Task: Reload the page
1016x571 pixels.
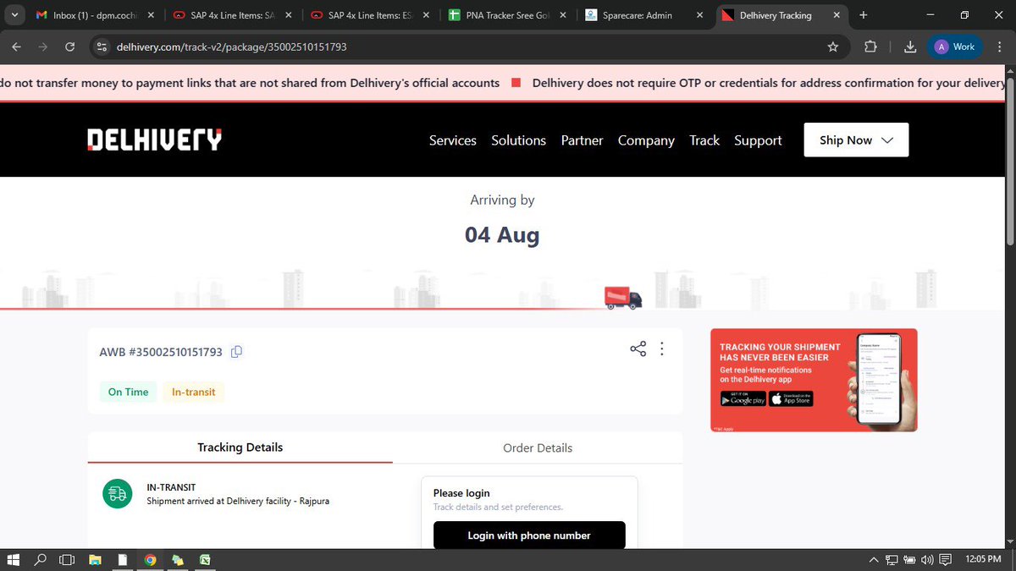Action: (x=70, y=47)
